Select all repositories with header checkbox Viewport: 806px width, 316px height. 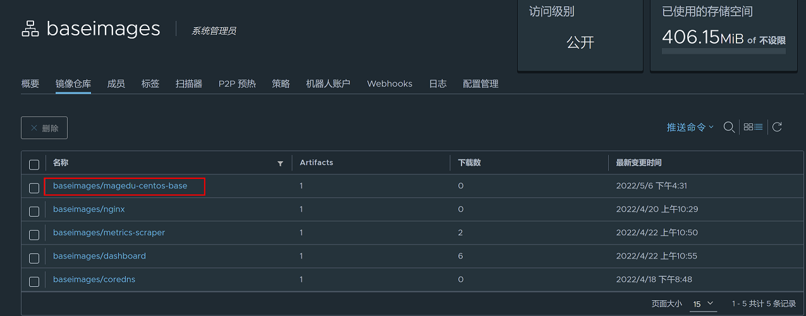pos(34,164)
